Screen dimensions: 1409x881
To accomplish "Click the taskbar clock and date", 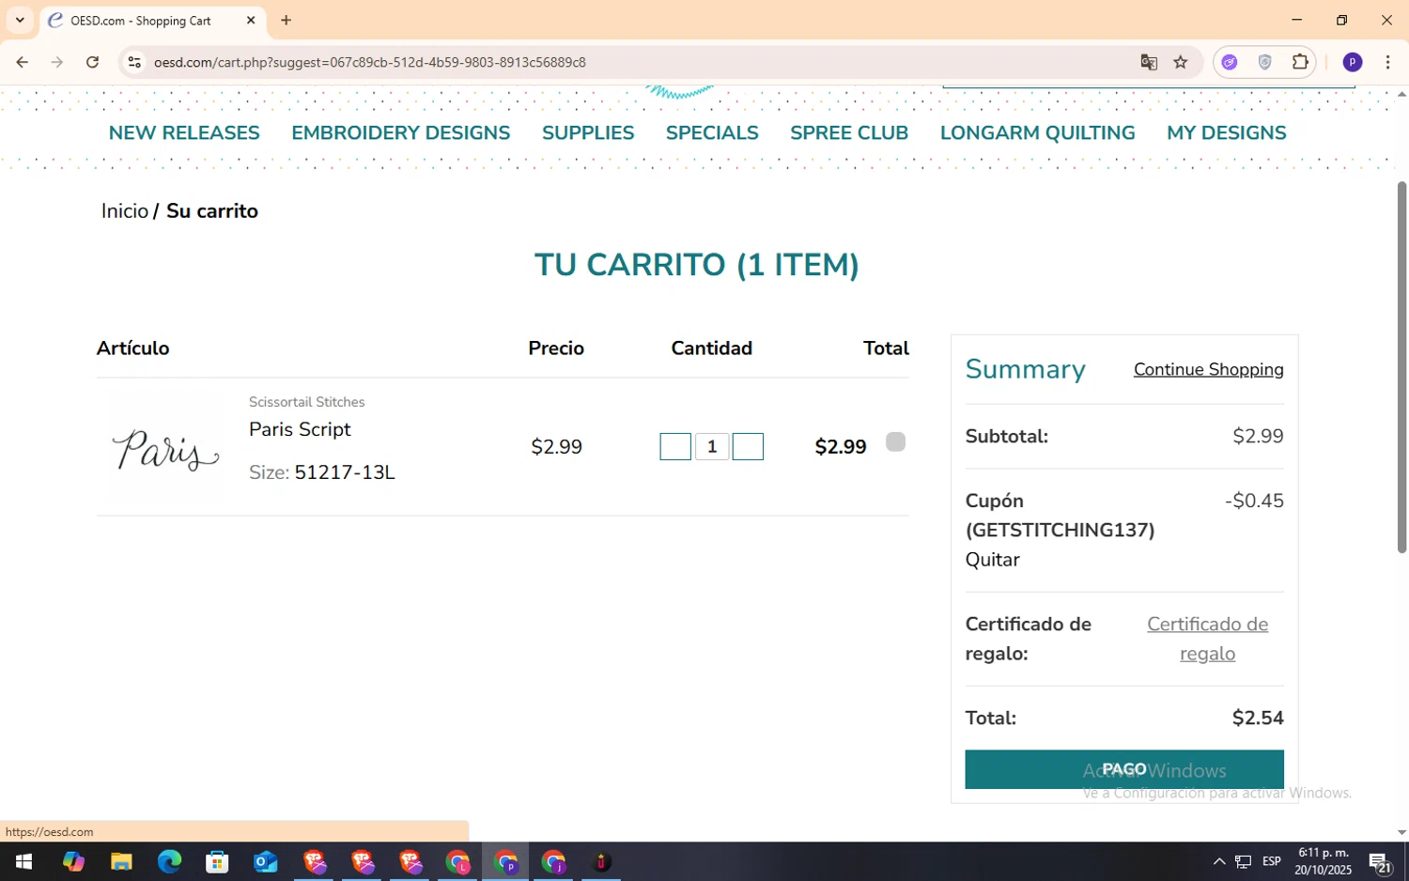I will coord(1323,861).
